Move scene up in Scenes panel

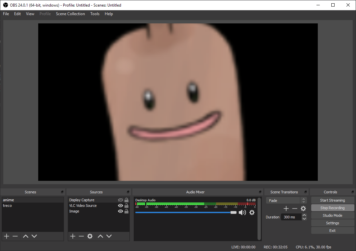point(26,236)
